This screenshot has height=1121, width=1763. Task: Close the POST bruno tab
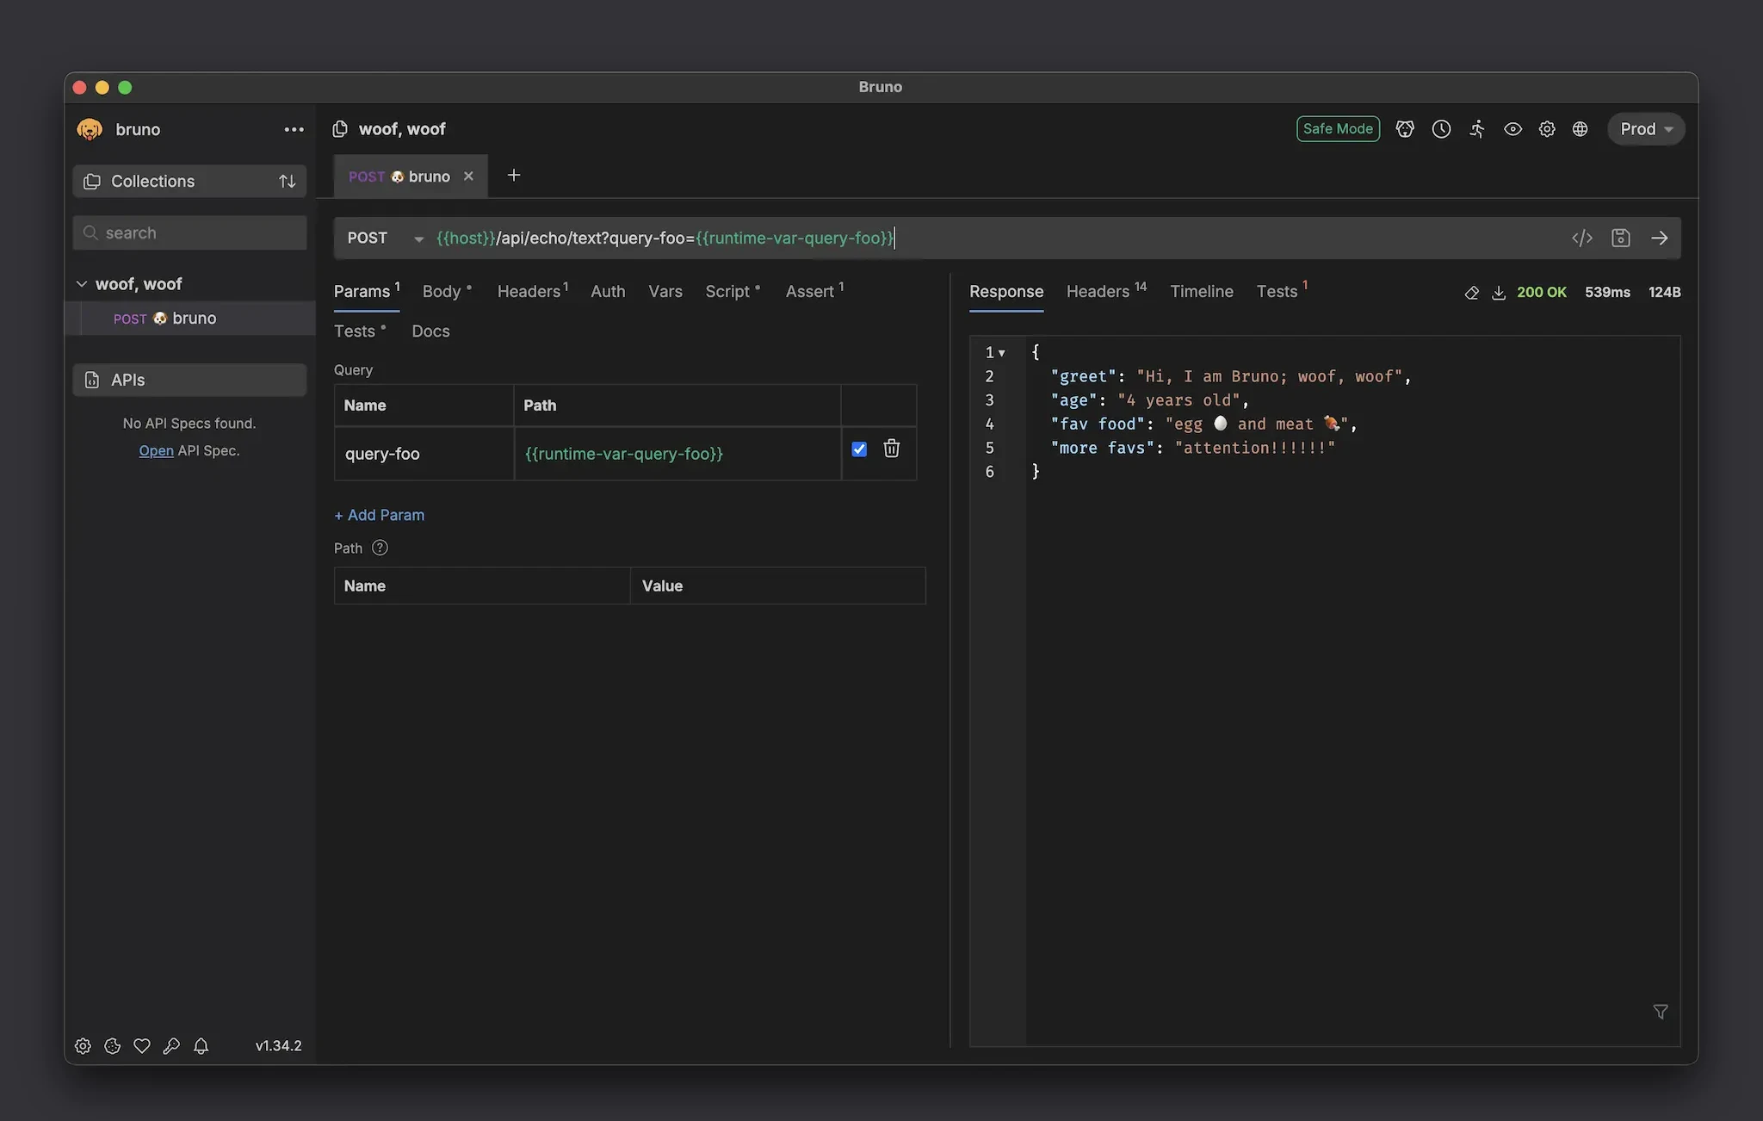tap(468, 177)
